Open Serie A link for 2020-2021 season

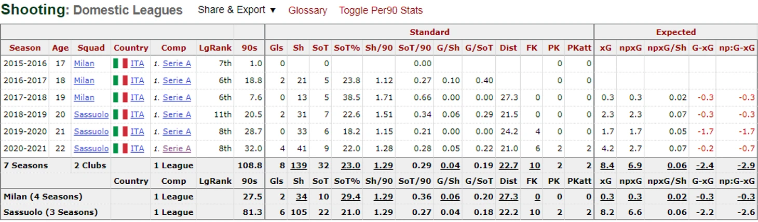pyautogui.click(x=177, y=149)
